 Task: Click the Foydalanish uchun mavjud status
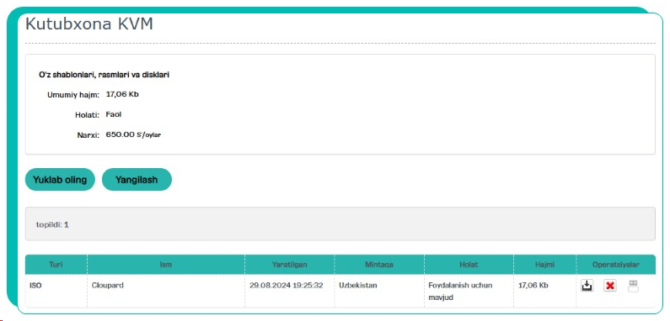tap(460, 291)
